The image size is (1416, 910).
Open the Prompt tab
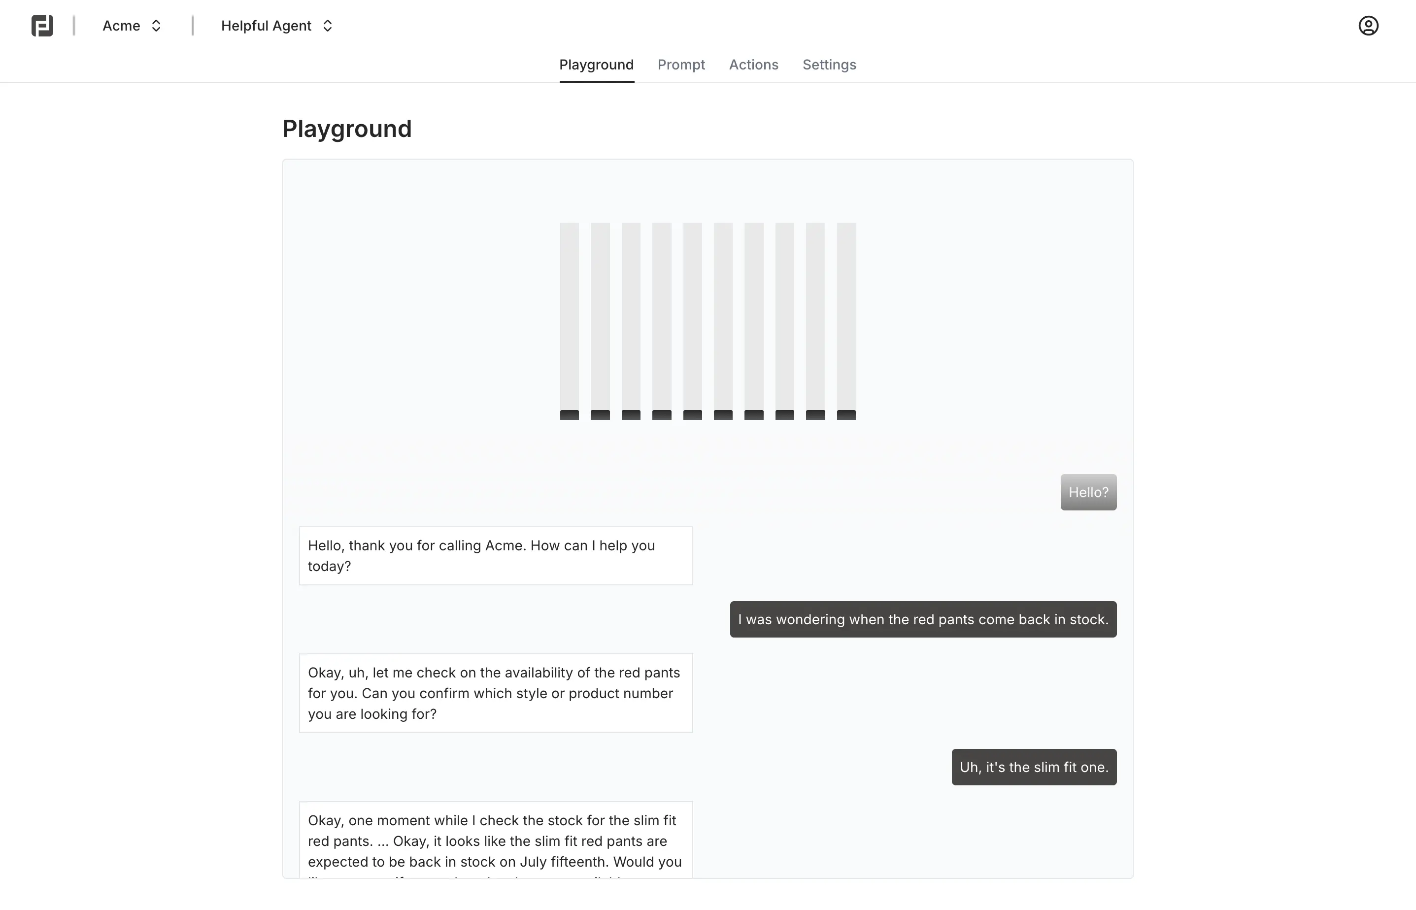pos(681,65)
